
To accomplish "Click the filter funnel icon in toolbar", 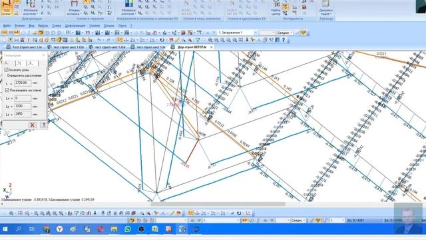I will click(x=198, y=40).
